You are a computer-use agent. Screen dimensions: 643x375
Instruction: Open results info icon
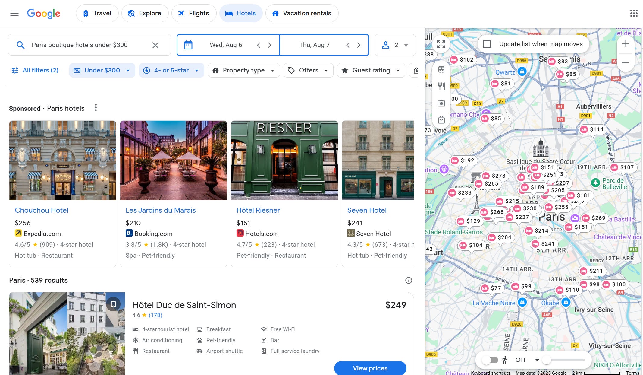409,281
